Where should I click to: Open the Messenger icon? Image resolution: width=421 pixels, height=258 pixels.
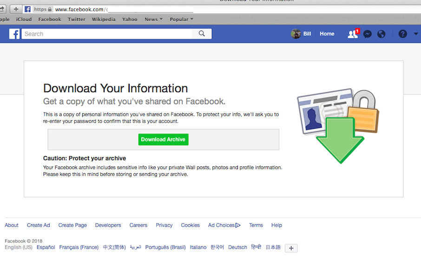367,34
